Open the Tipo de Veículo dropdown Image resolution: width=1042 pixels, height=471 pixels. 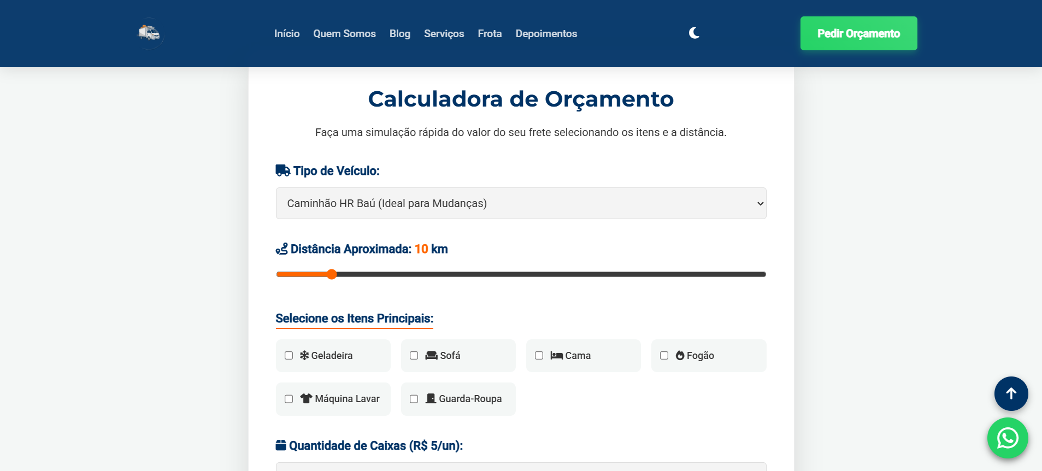pyautogui.click(x=521, y=203)
